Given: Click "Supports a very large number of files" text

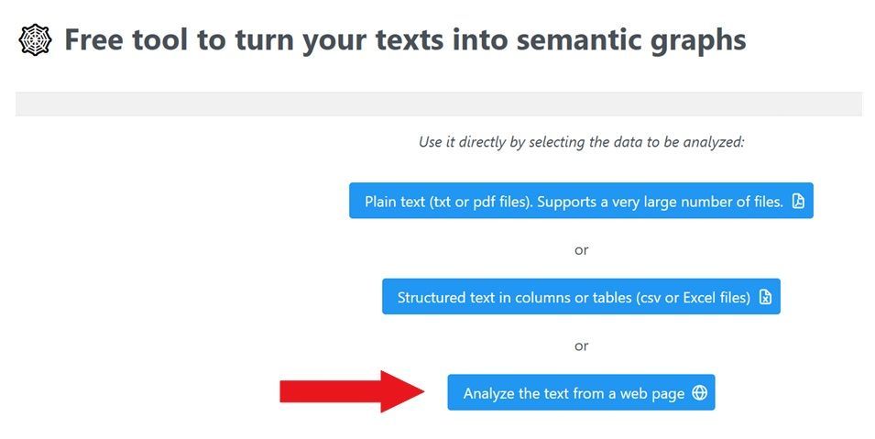Looking at the screenshot, I should pyautogui.click(x=661, y=202).
